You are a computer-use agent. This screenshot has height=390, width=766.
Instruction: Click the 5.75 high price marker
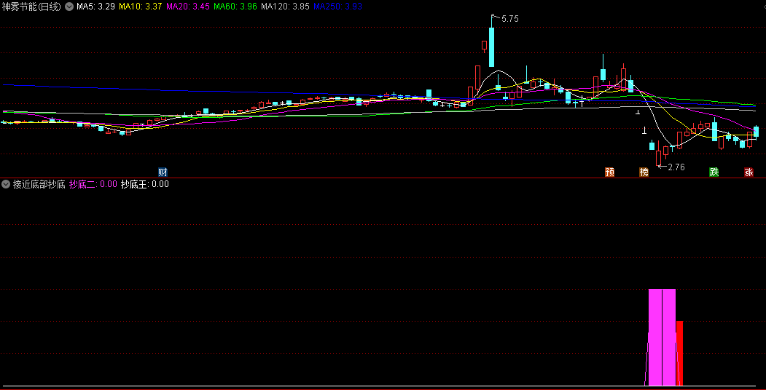pyautogui.click(x=509, y=19)
